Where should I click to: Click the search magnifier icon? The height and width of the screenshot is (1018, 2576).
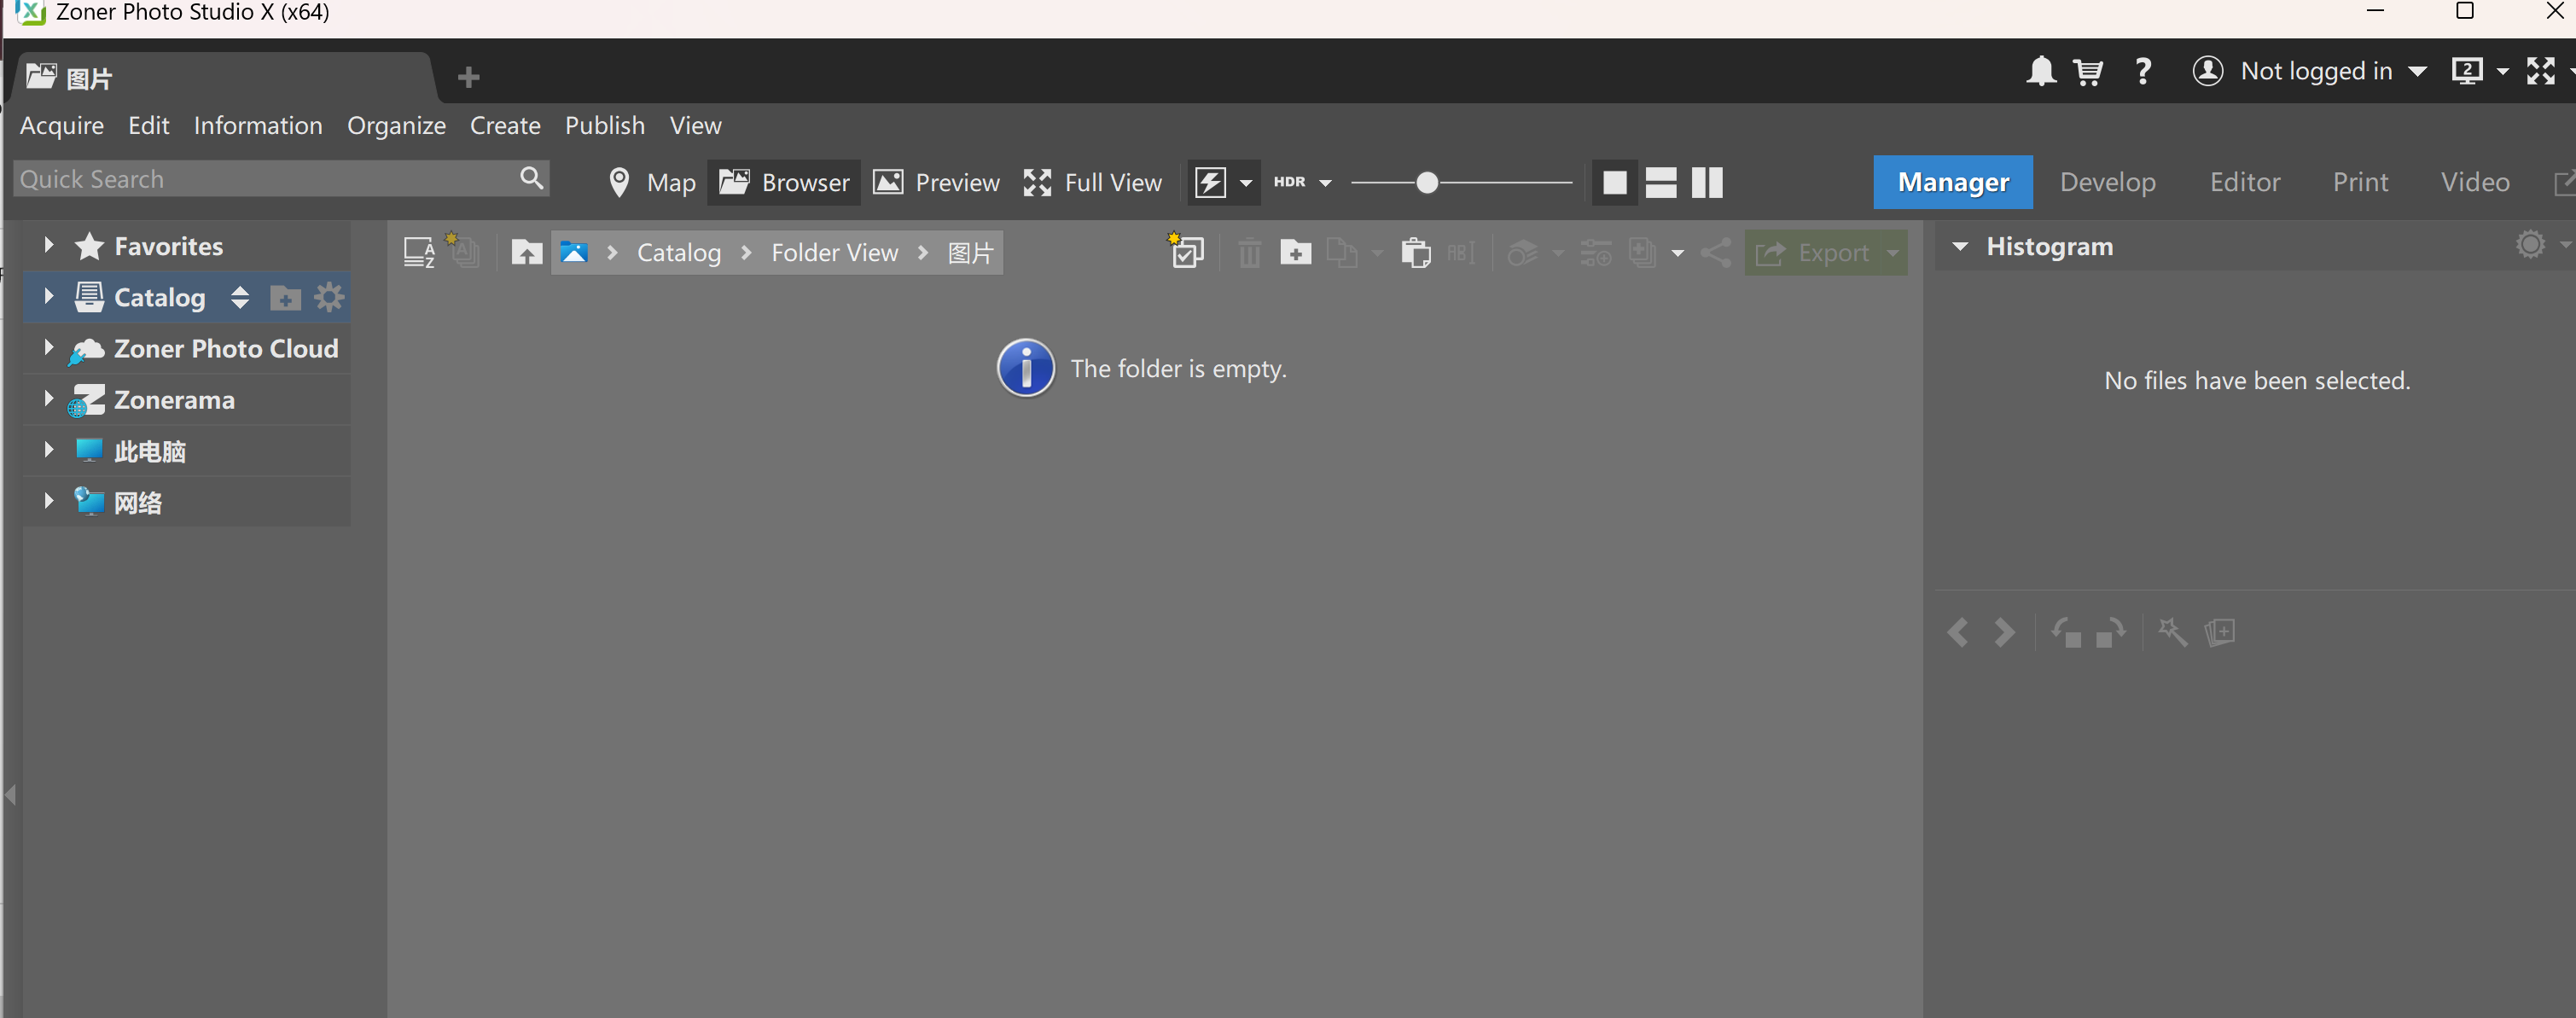pos(531,179)
